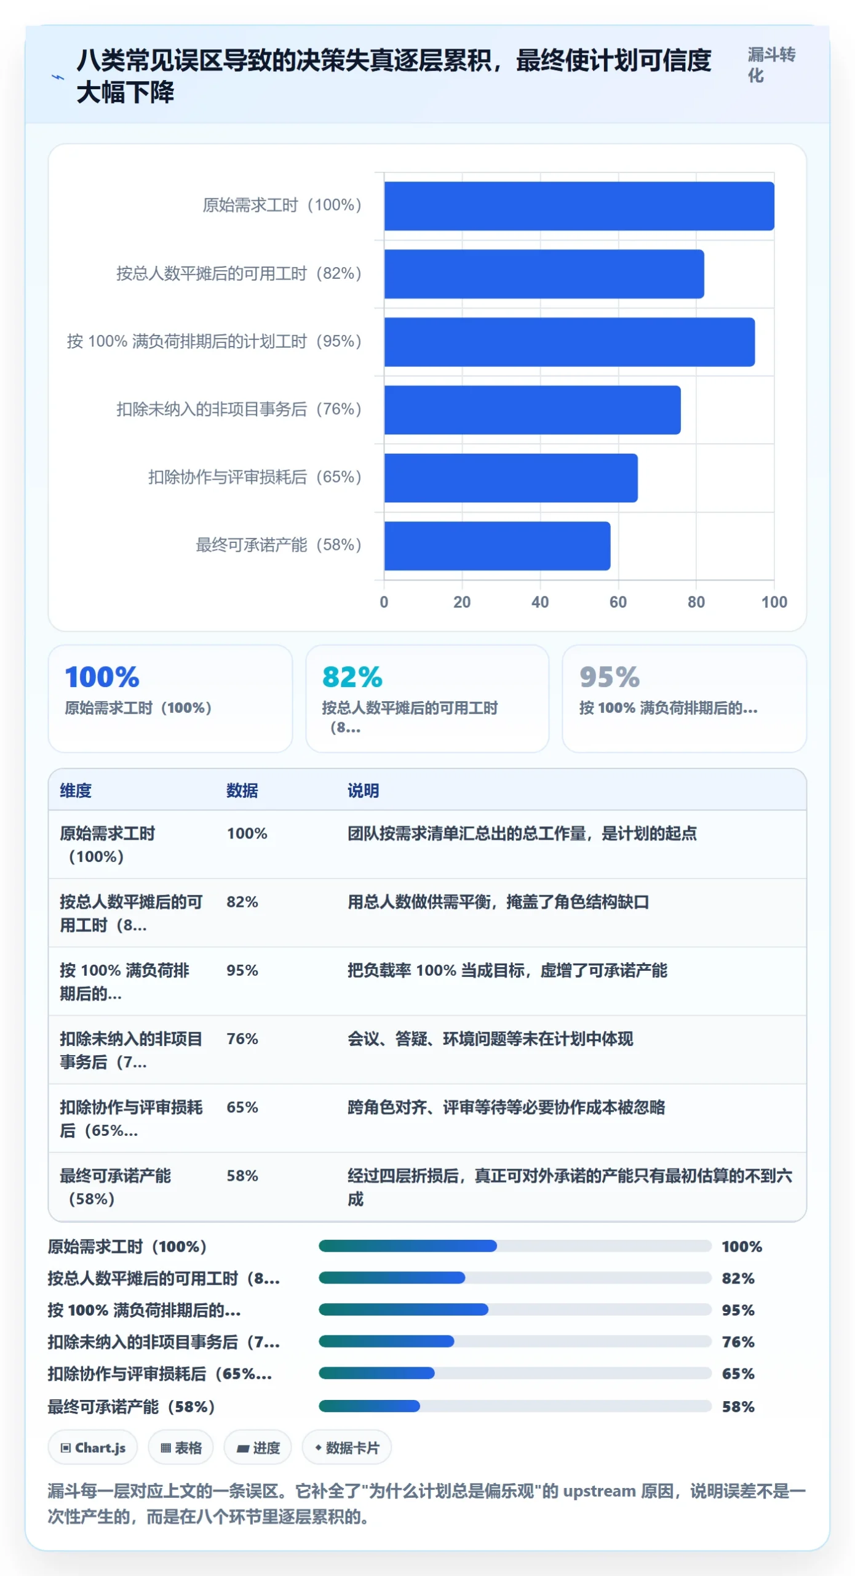Click the 95% bar in the chart
855x1576 pixels.
click(570, 342)
